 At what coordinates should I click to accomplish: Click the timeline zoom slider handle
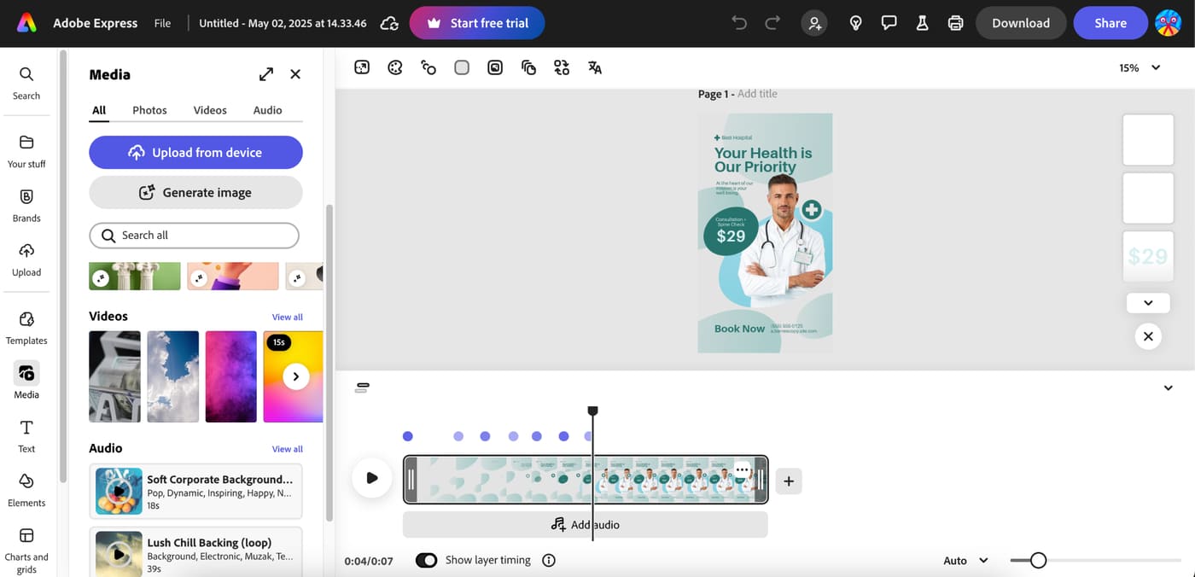tap(1038, 560)
